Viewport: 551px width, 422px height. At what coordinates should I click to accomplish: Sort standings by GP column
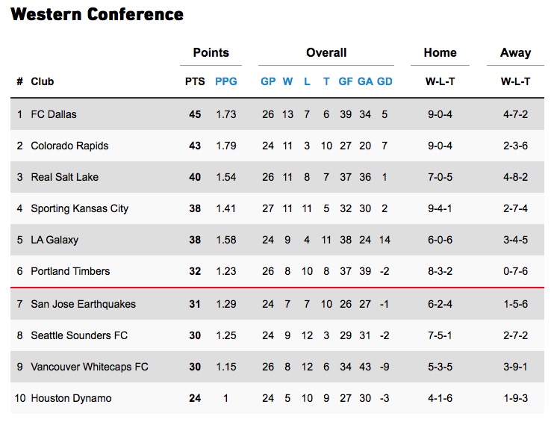click(268, 81)
